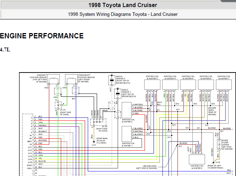Click the 'G114' ground label
This screenshot has height=176, width=236.
218,162
